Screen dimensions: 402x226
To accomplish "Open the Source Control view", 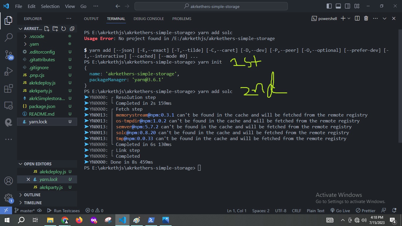I will click(x=8, y=54).
